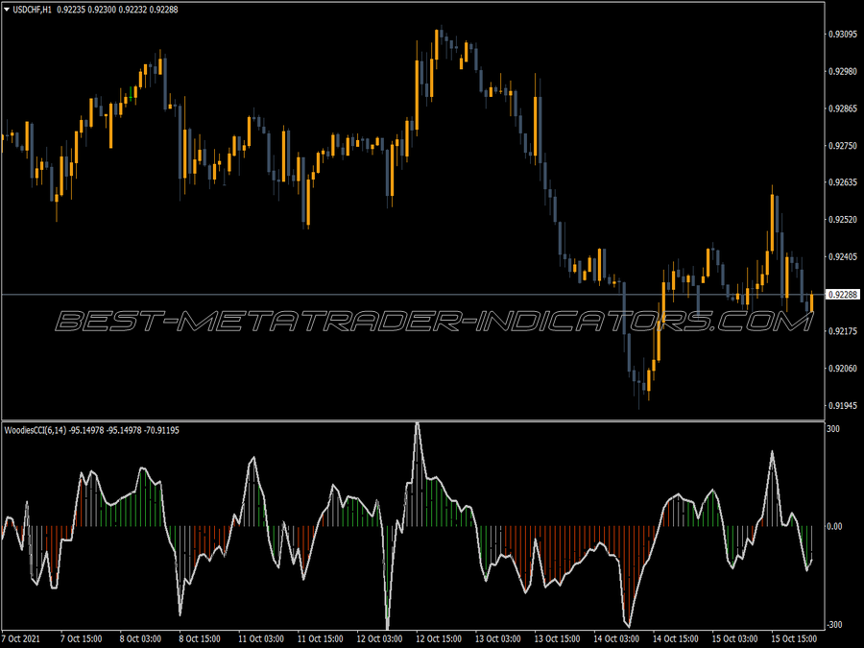Click the 0.92865 price scale label
Screen dimensions: 864x648
pos(843,108)
